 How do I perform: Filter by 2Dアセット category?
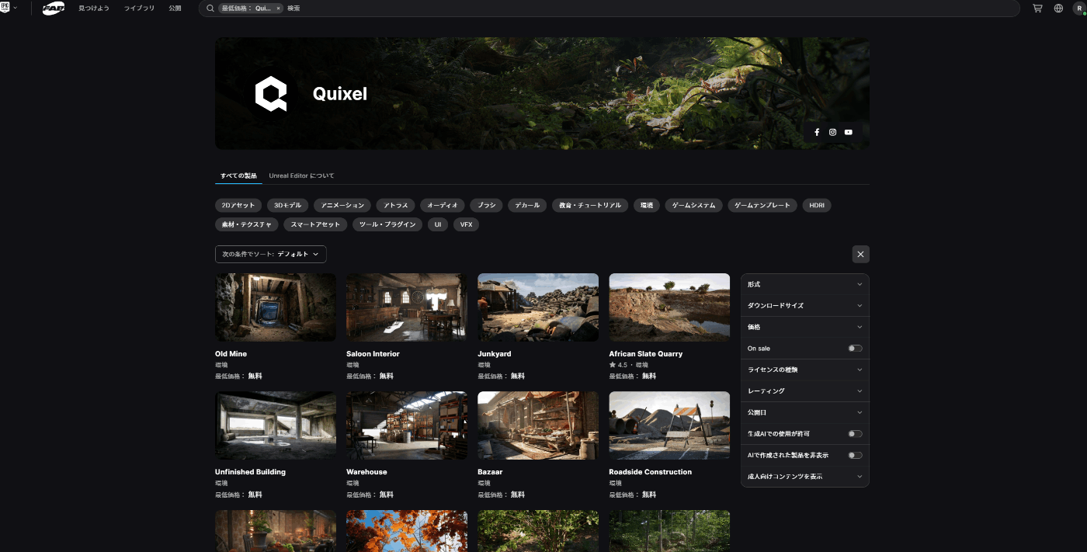pos(238,205)
